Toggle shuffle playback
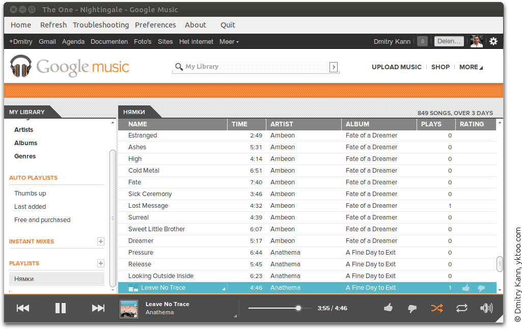This screenshot has height=329, width=522. pos(437,308)
